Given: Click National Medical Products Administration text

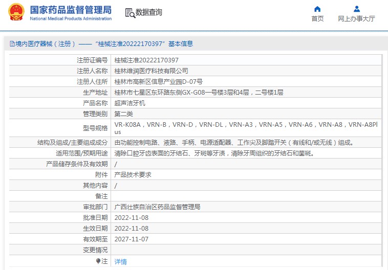Looking at the screenshot, I should pyautogui.click(x=71, y=18).
